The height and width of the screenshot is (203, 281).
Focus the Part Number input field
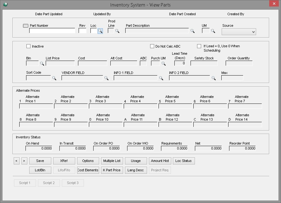pos(52,31)
